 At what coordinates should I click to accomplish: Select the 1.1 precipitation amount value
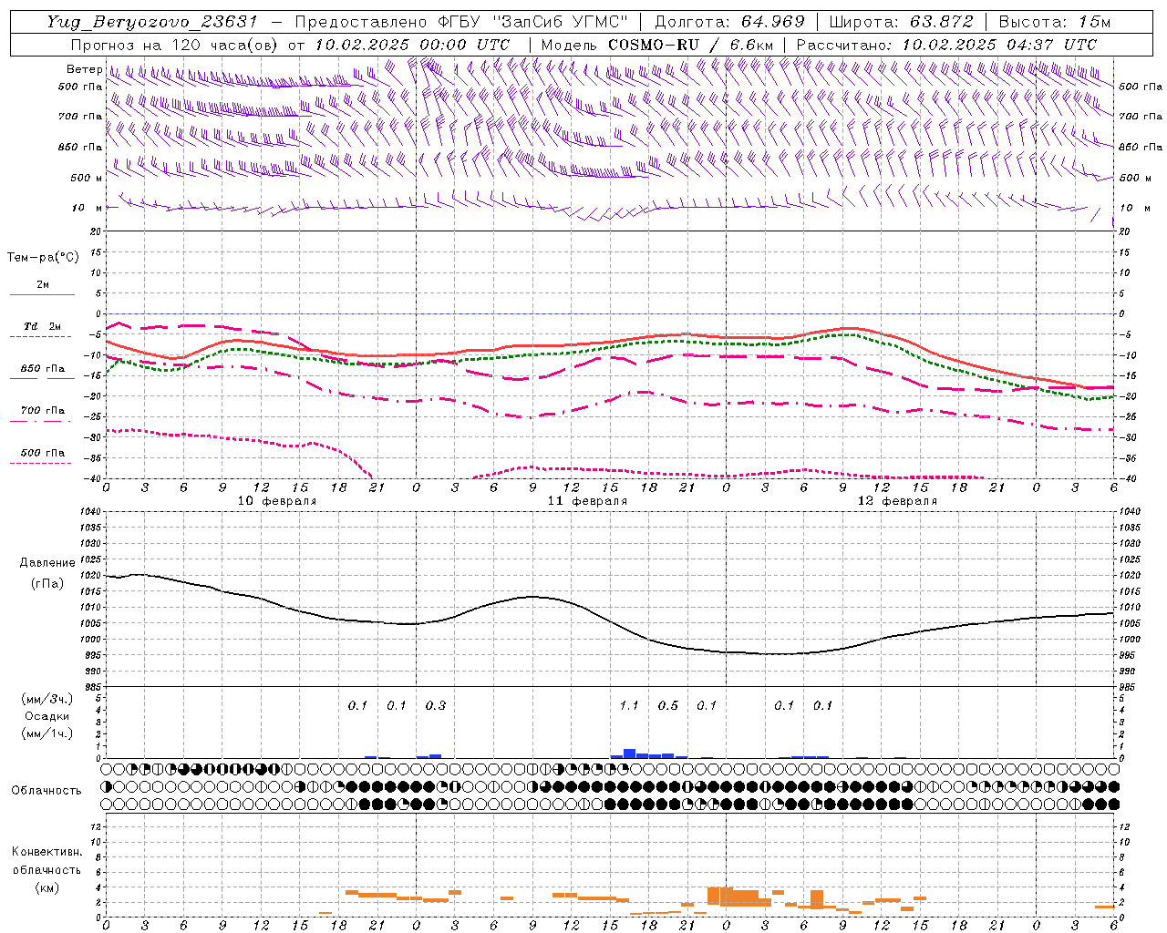coord(629,705)
